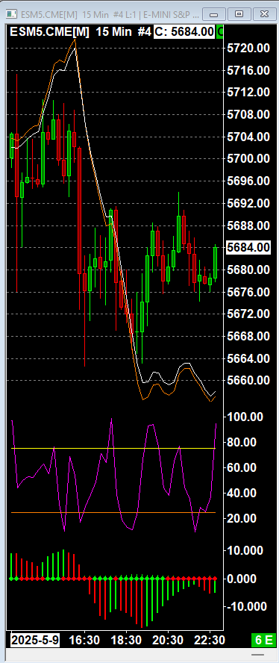
Task: Click the 5660.00 price scale value
Action: 248,381
